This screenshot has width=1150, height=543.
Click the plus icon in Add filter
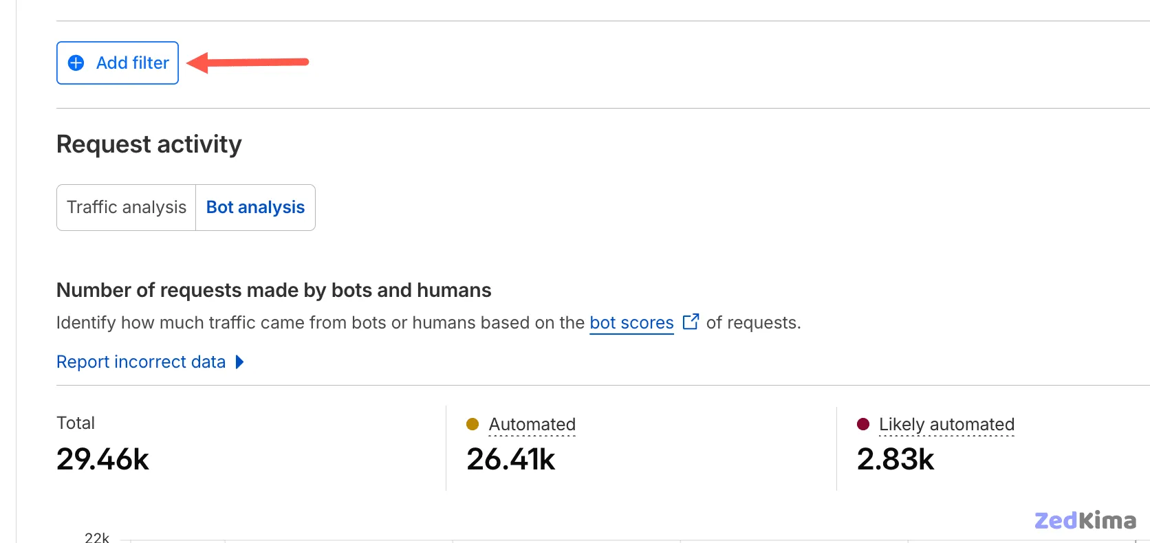point(76,63)
